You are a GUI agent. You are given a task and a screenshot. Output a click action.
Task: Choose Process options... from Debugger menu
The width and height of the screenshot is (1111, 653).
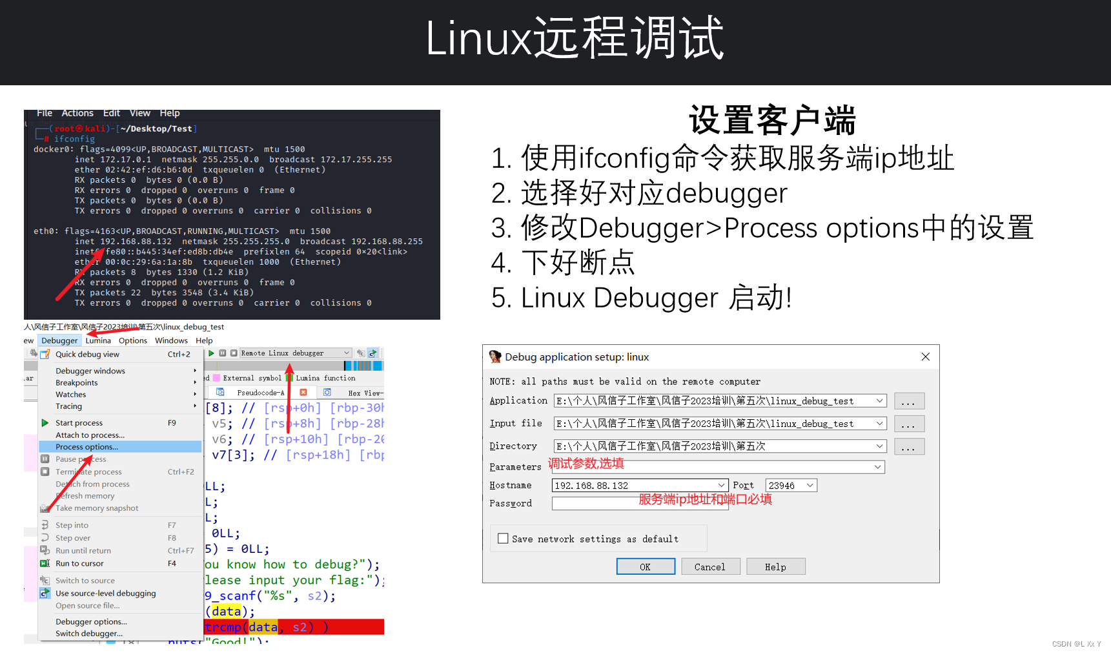click(120, 447)
